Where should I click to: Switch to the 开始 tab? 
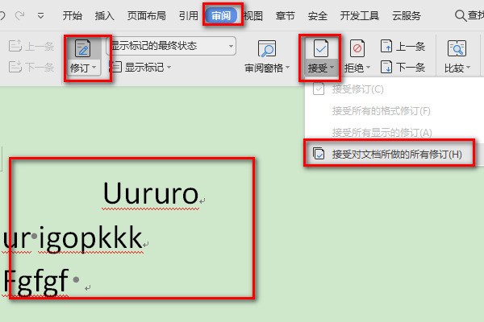coord(72,15)
